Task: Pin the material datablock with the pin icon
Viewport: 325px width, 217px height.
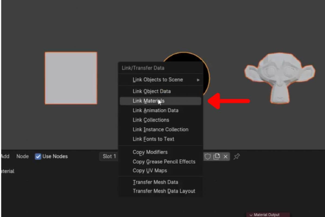Action: 236,156
